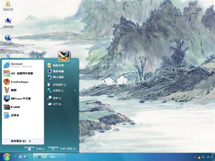The image size is (215, 161).
Task: Click the 注销(L) lock log-off button
Action: 29,149
